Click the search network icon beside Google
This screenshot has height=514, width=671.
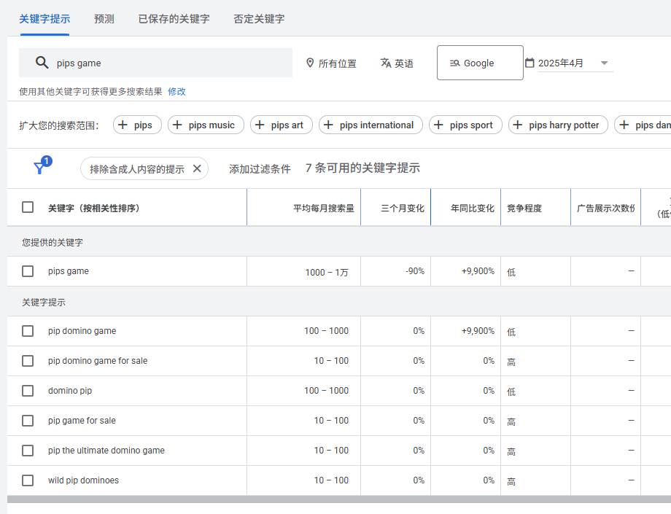pos(454,63)
